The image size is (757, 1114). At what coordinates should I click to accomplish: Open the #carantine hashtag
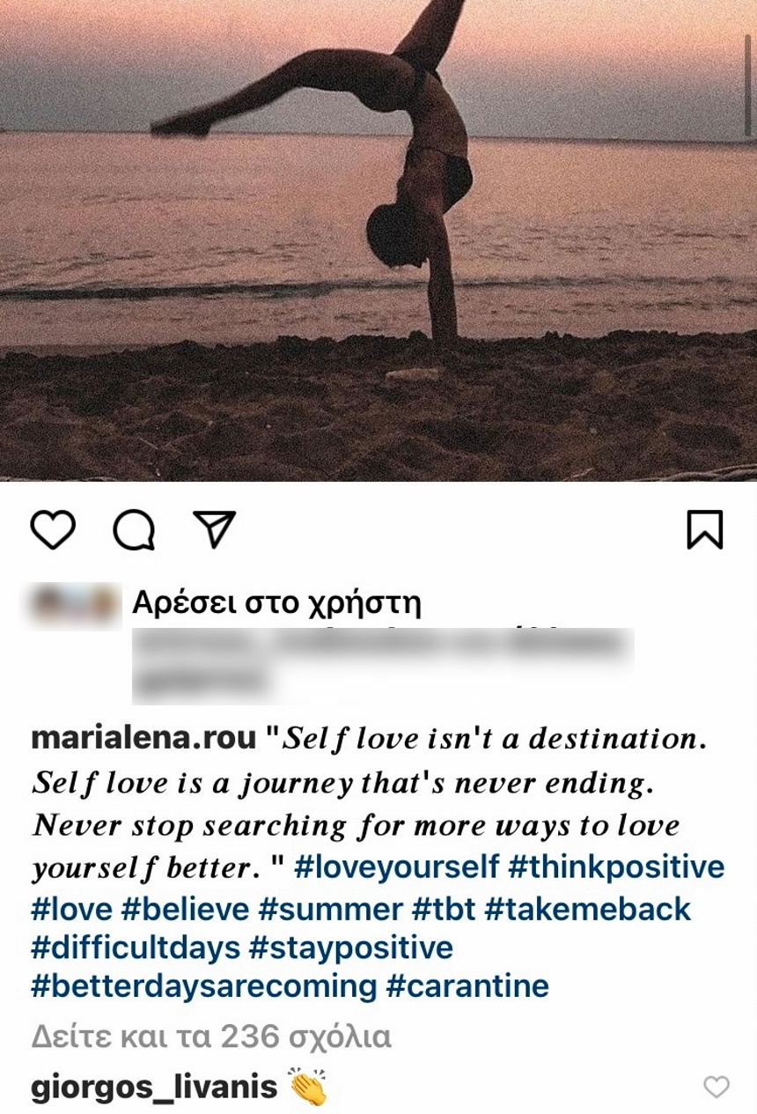pyautogui.click(x=467, y=986)
